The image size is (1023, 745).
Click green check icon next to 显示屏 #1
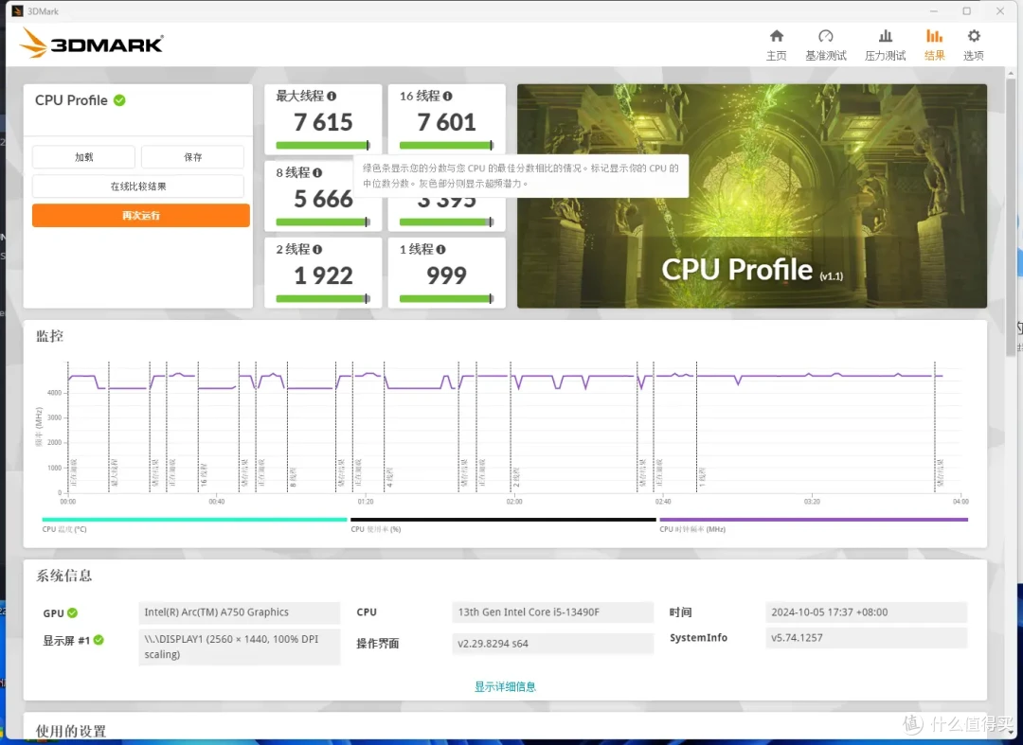(x=99, y=640)
